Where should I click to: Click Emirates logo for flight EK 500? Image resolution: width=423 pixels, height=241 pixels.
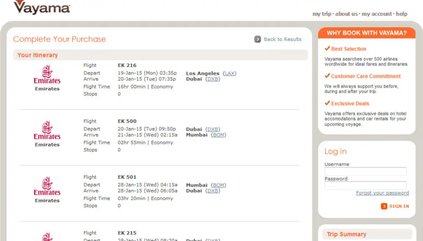coord(47,130)
